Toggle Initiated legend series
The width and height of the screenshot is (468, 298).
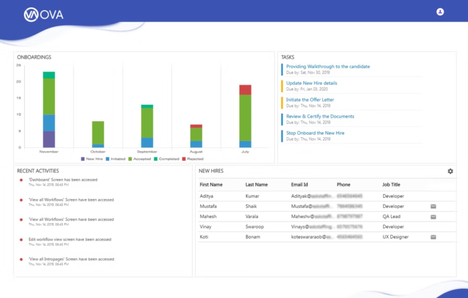click(115, 159)
